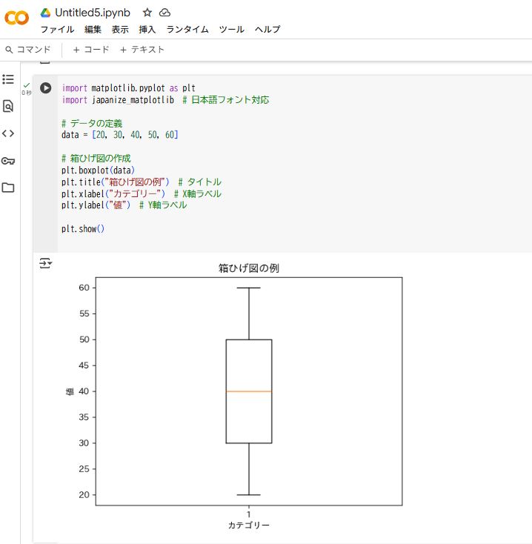This screenshot has width=532, height=544.
Task: Click the # データの定義 comment
Action: pos(92,124)
